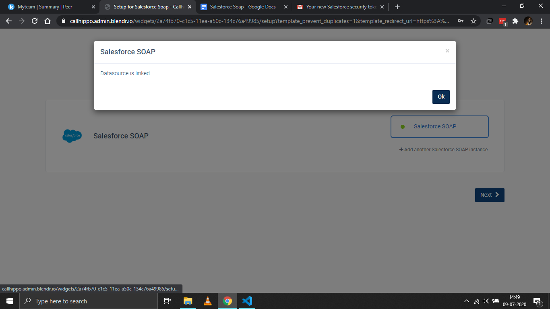The image size is (550, 309).
Task: Close the Myteam Summary tab
Action: [x=93, y=7]
